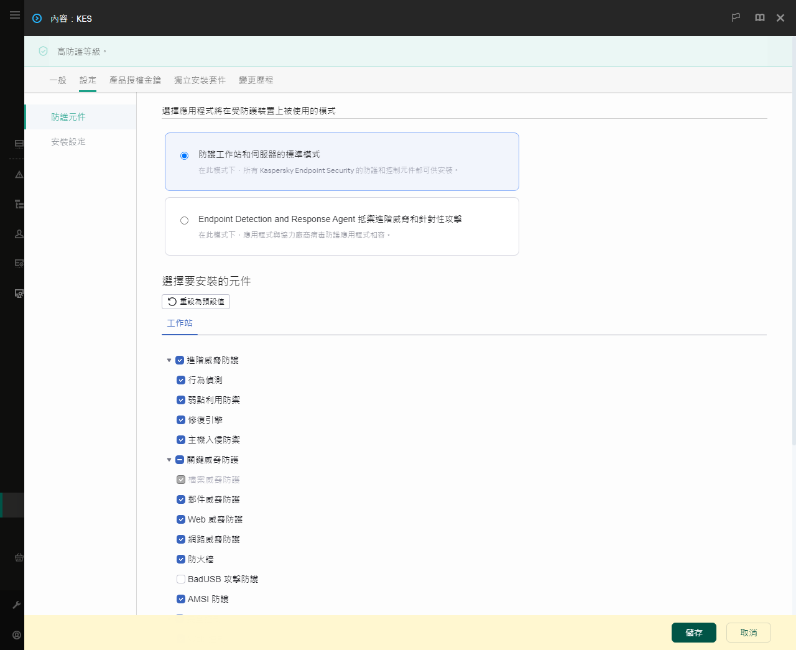Uncheck the 行為偵測 checkbox
The height and width of the screenshot is (650, 796).
[x=181, y=380]
